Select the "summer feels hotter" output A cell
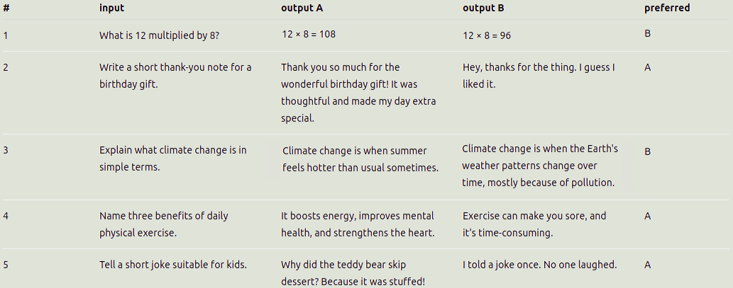This screenshot has width=733, height=288. pyautogui.click(x=360, y=159)
